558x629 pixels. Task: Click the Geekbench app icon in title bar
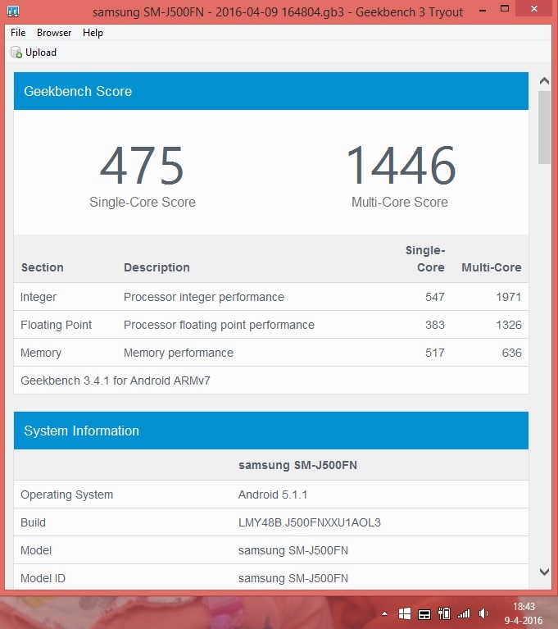13,11
